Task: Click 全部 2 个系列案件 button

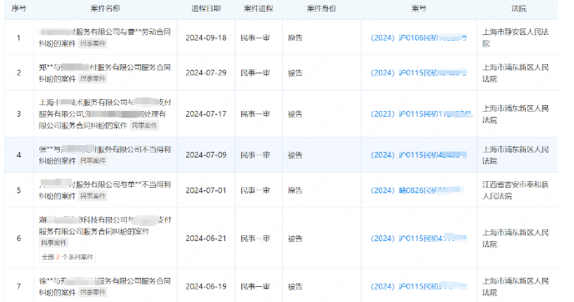Action: coord(68,257)
